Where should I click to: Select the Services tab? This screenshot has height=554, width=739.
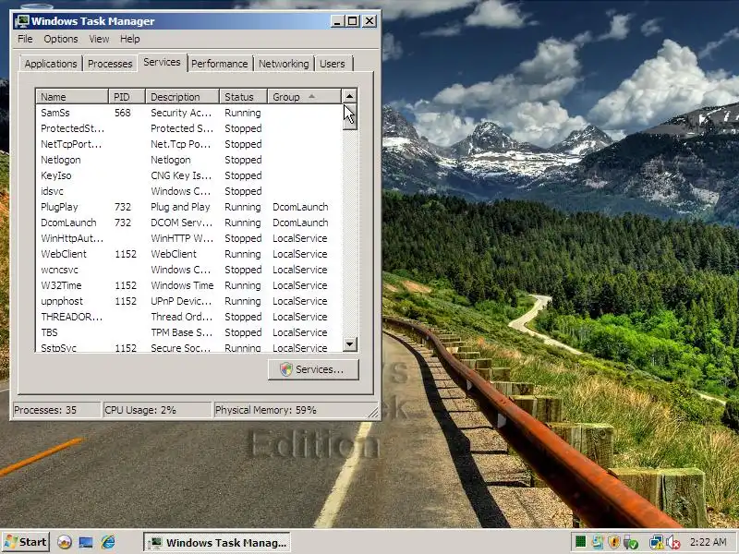click(x=162, y=62)
